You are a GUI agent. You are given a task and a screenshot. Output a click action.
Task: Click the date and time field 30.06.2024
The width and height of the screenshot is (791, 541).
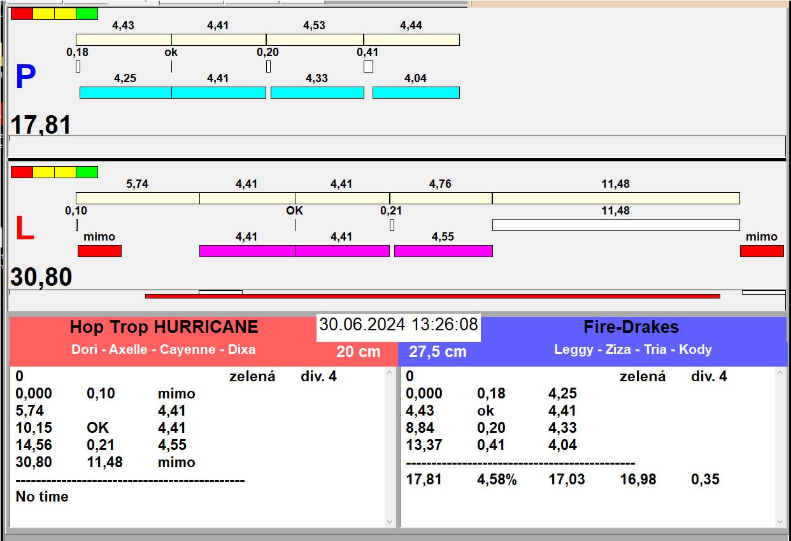click(x=398, y=325)
